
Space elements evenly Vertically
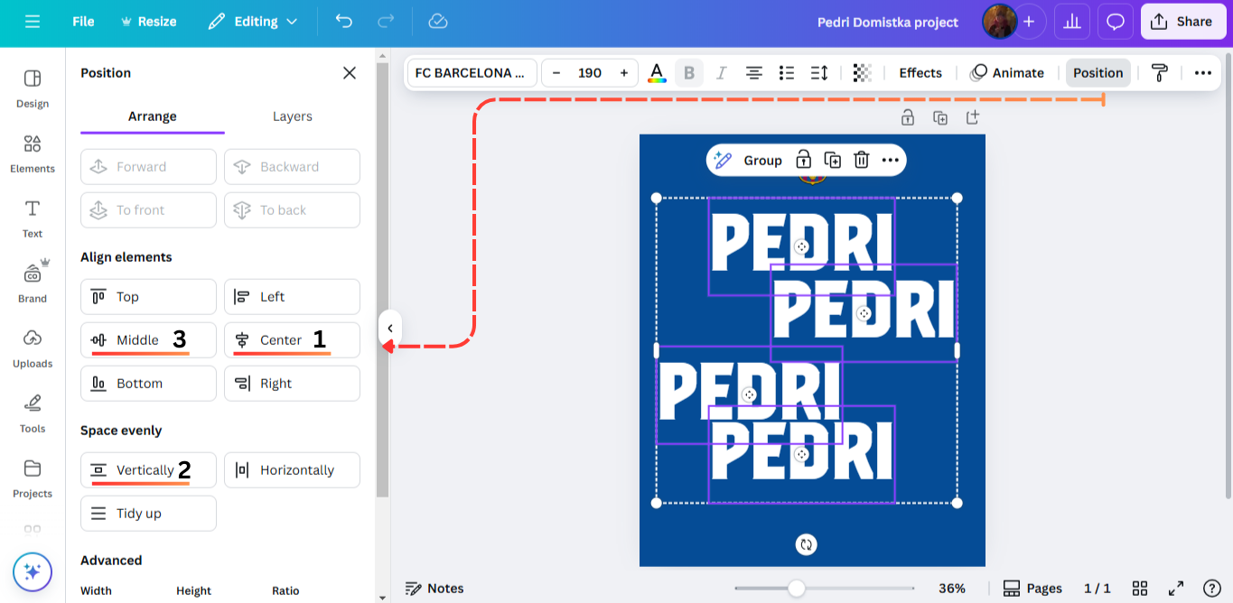148,470
